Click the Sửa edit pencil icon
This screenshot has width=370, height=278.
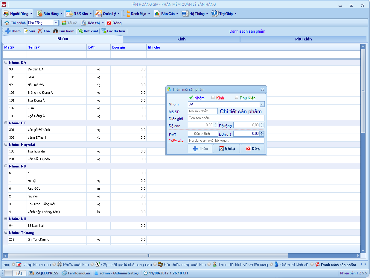(x=26, y=31)
